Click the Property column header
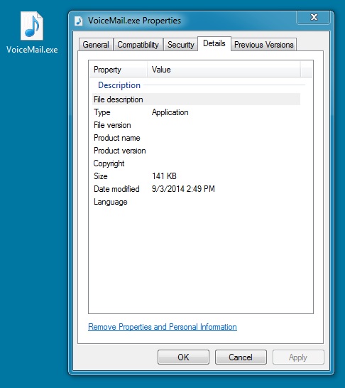Image resolution: width=345 pixels, height=388 pixels. pyautogui.click(x=118, y=70)
